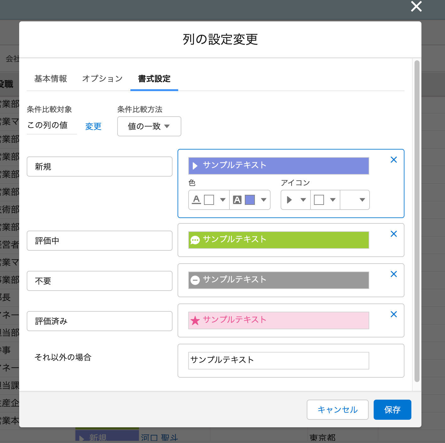Click the pink sample text preview
Viewport: 445px width, 443px height.
[x=279, y=320]
